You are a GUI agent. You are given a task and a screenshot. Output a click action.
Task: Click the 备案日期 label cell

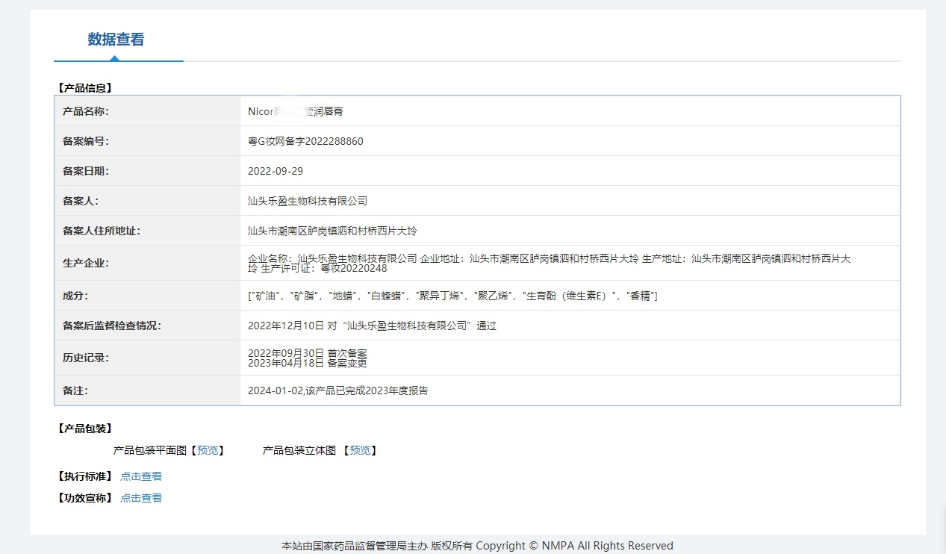[x=147, y=171]
